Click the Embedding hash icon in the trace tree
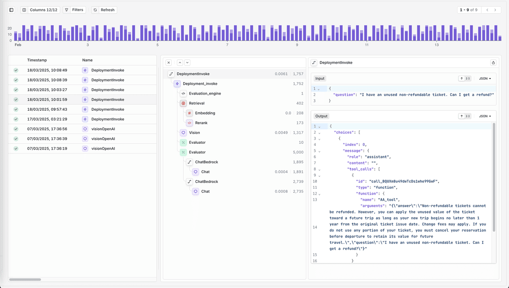 [189, 113]
